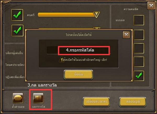The image size is (157, 114).
Task: Click the ดนตรี volume slider handle
Action: point(96,15)
